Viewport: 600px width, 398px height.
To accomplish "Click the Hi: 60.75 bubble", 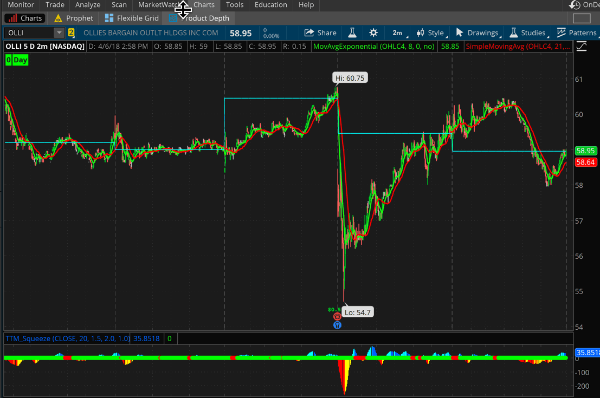I will pos(350,78).
